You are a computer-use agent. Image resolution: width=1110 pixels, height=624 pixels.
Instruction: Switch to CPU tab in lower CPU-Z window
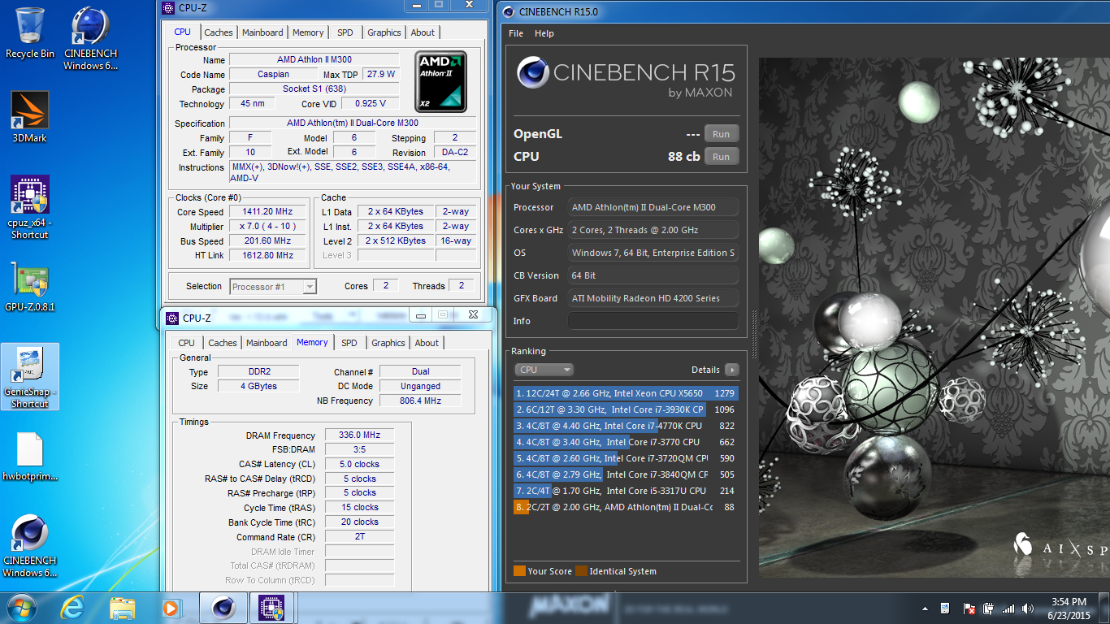tap(187, 343)
